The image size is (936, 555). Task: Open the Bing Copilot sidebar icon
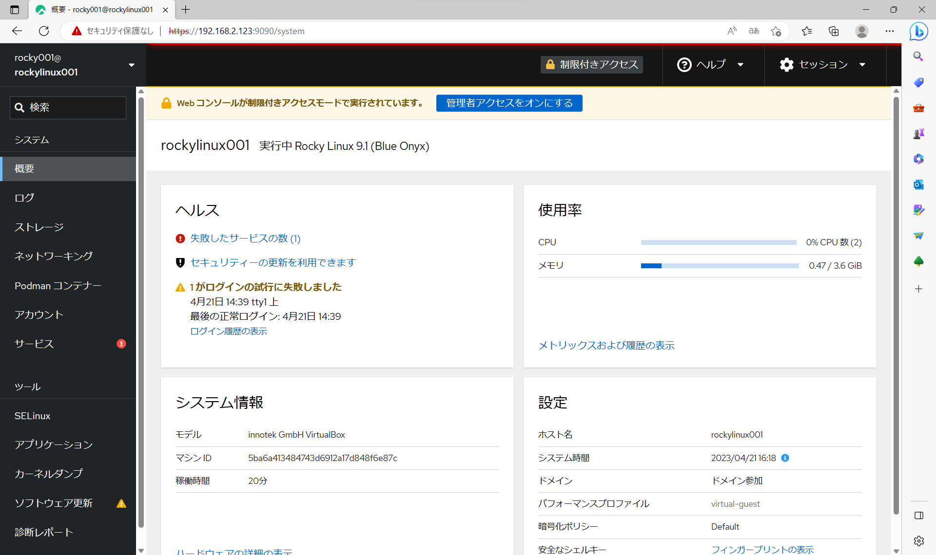918,31
